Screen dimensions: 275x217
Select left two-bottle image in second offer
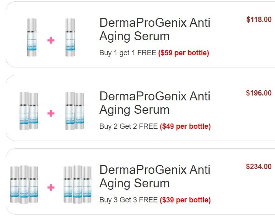tap(29, 111)
